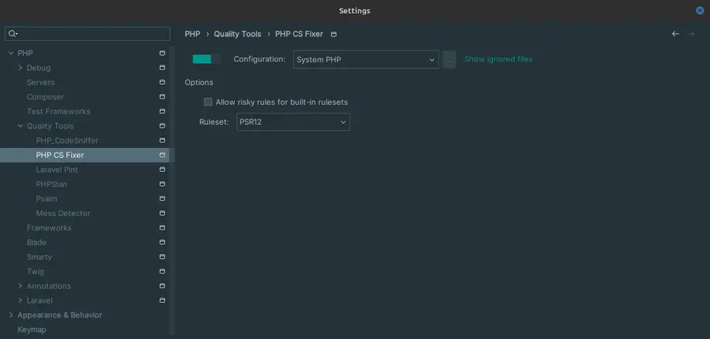710x339 pixels.
Task: Expand the Debug tree node
Action: (20, 68)
